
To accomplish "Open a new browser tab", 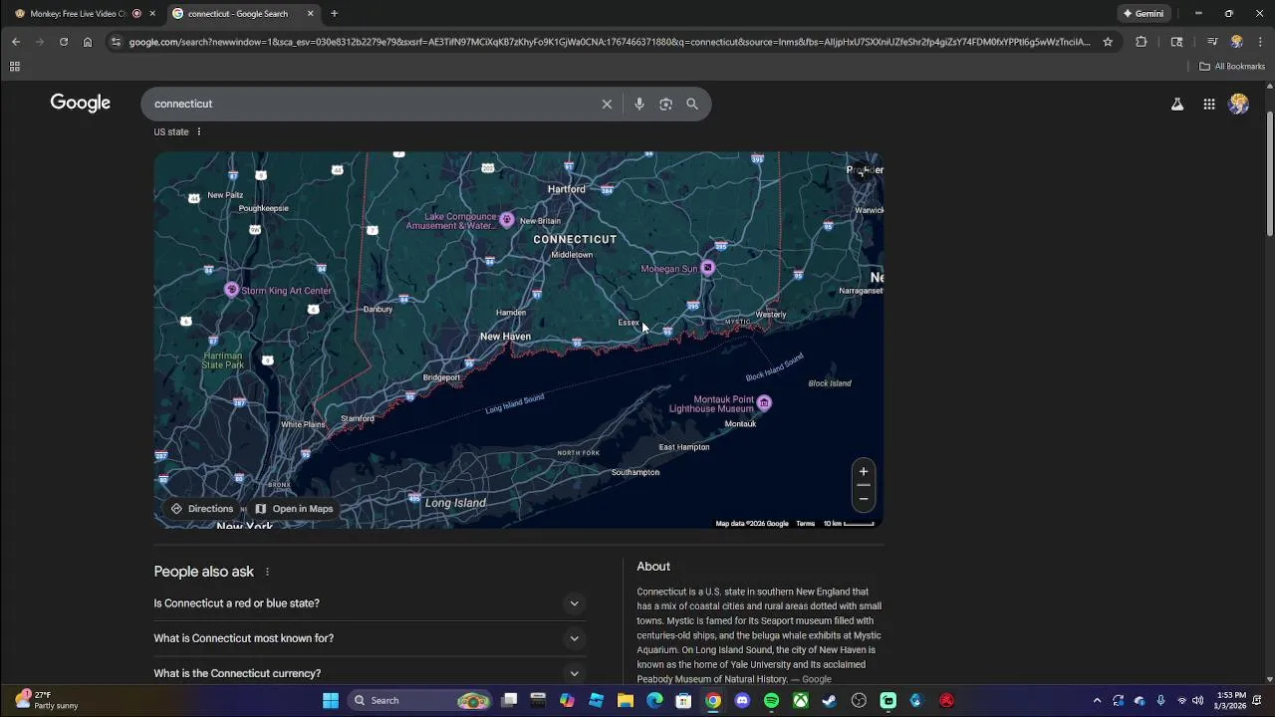I will [x=335, y=14].
